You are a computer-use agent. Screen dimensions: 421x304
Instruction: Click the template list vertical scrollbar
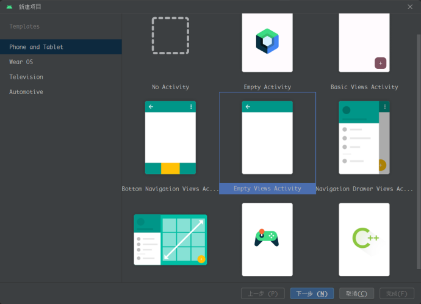[419, 152]
